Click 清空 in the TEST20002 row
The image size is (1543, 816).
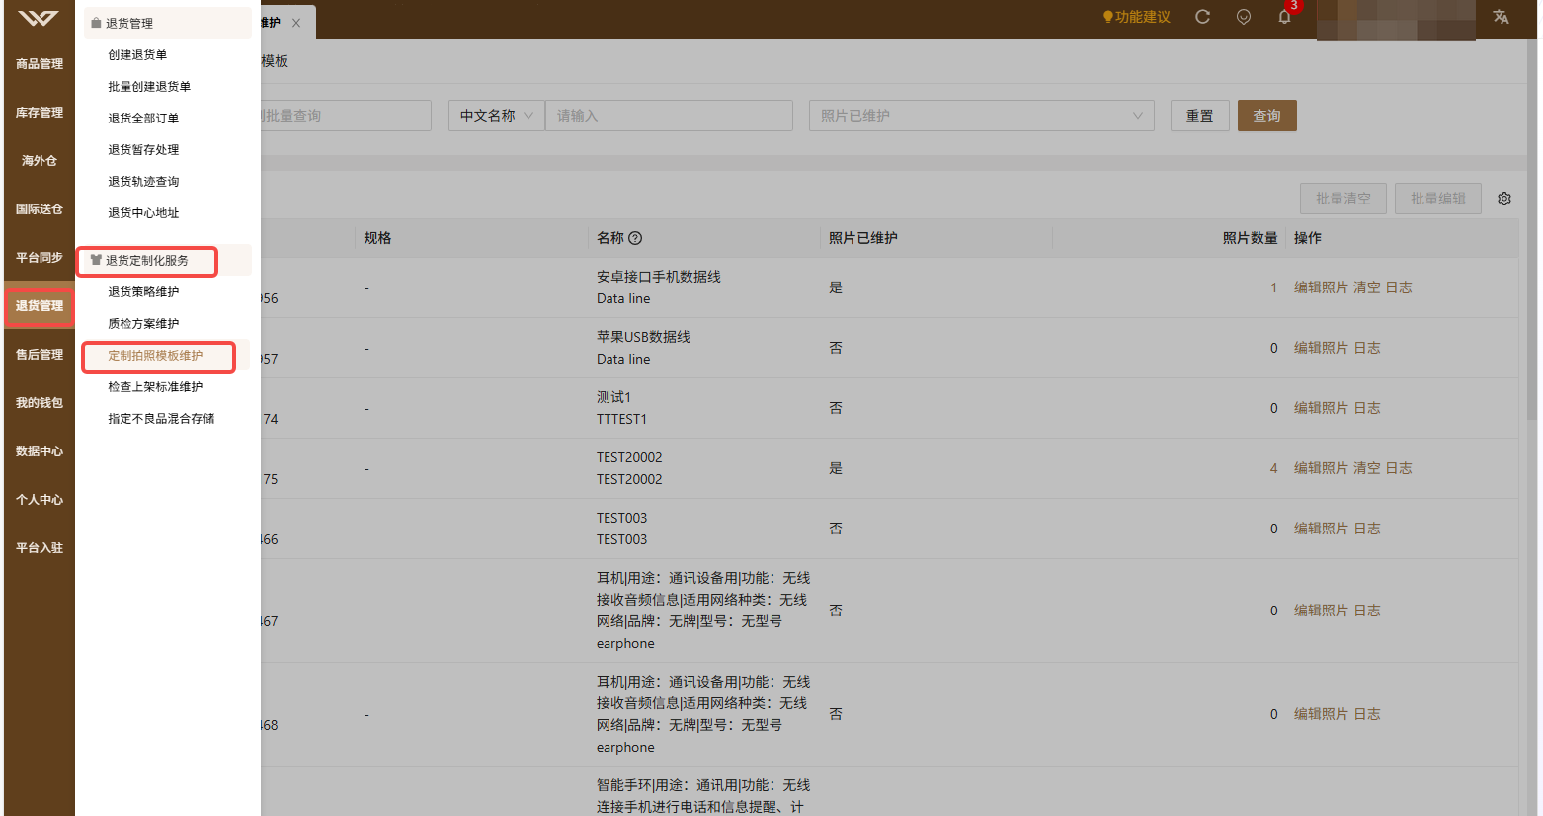point(1366,468)
